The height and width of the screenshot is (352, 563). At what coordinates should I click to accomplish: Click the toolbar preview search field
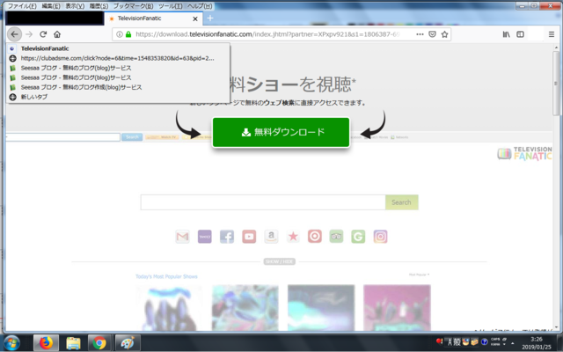(x=62, y=137)
